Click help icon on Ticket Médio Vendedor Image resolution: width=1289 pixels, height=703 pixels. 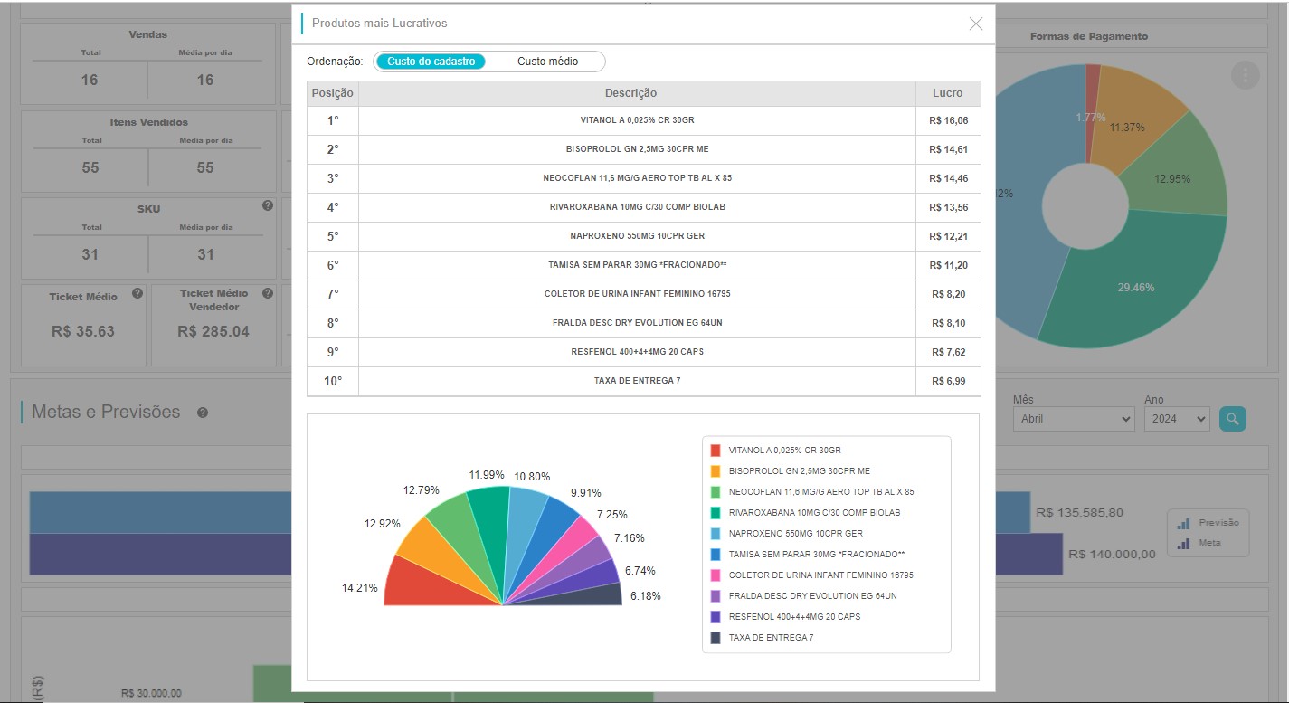(268, 293)
